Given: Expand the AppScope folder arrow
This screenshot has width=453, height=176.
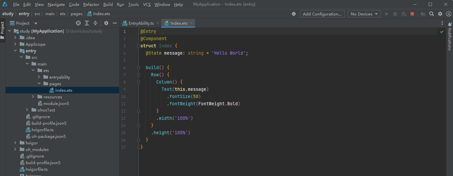Looking at the screenshot, I should pos(15,44).
